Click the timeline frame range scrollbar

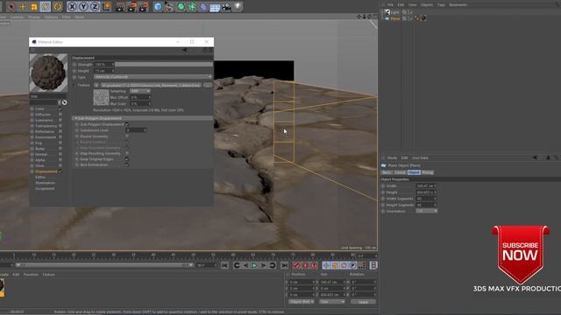click(x=105, y=265)
